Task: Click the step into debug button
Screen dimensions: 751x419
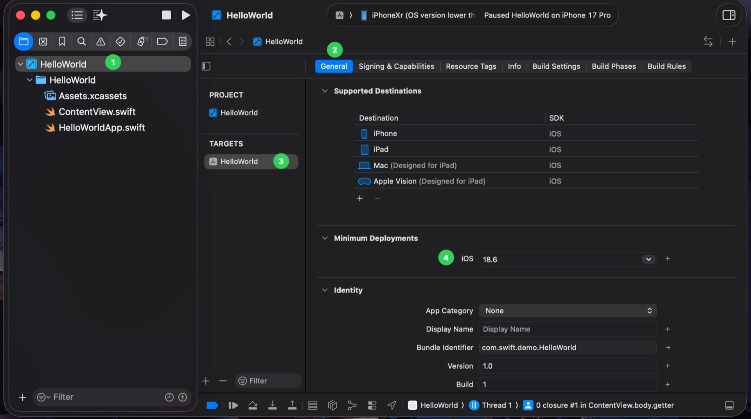Action: [273, 405]
